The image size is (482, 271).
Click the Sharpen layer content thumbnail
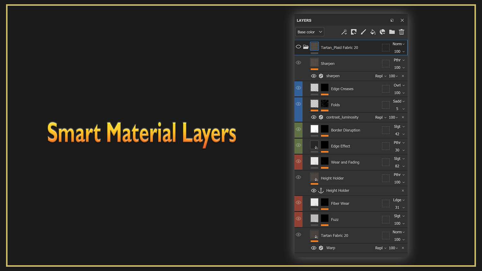click(315, 62)
